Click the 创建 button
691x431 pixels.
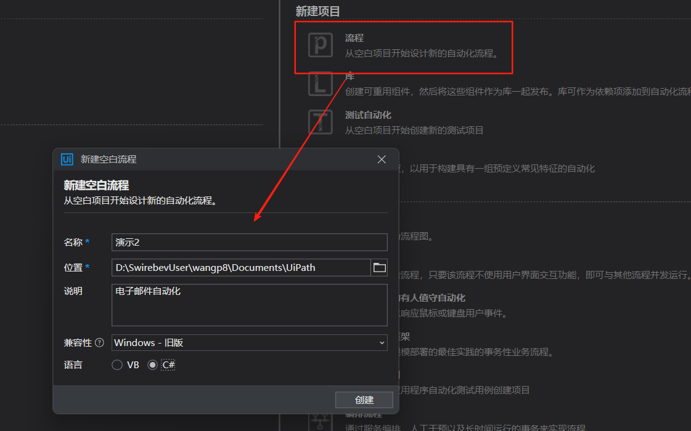coord(364,400)
